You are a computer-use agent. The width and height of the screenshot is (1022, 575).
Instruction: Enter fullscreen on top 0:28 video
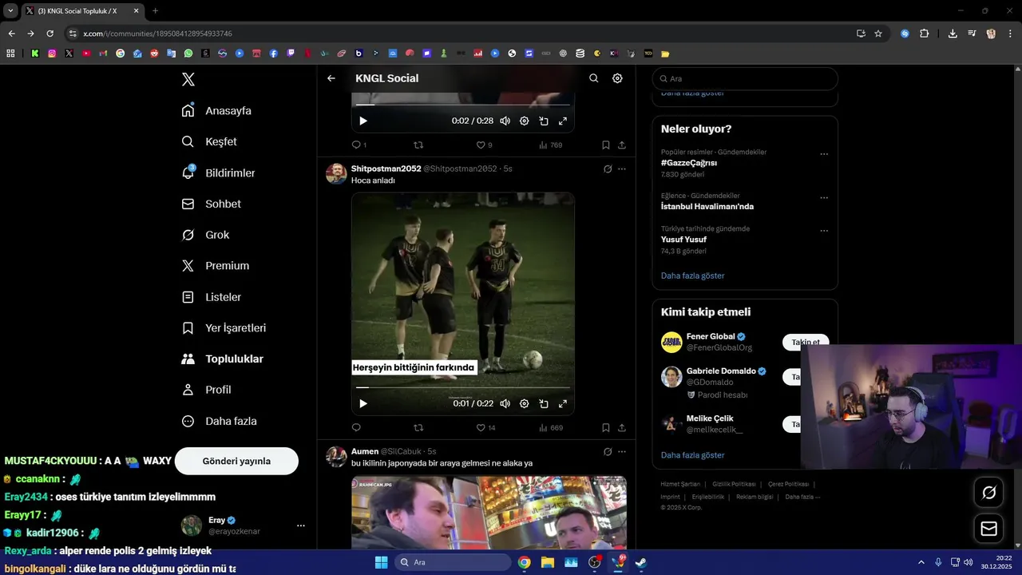pyautogui.click(x=562, y=121)
